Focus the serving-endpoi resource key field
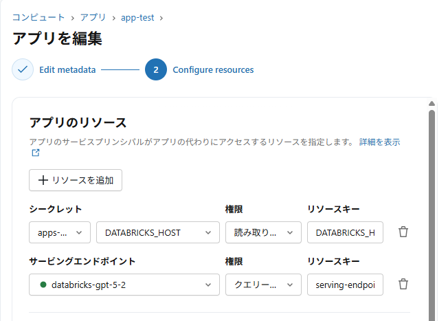This screenshot has width=448, height=321. coord(345,285)
